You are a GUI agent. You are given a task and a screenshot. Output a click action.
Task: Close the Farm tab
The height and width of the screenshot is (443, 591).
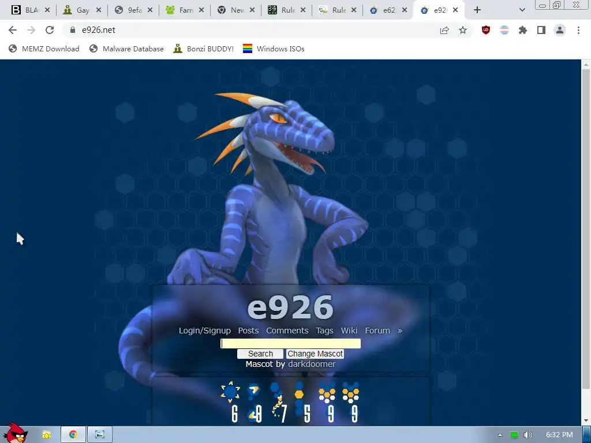(201, 10)
